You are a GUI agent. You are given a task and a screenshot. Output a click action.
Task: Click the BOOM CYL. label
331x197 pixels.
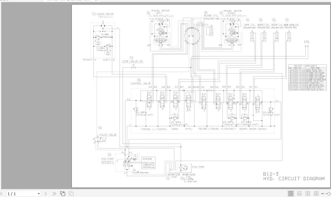277,25
